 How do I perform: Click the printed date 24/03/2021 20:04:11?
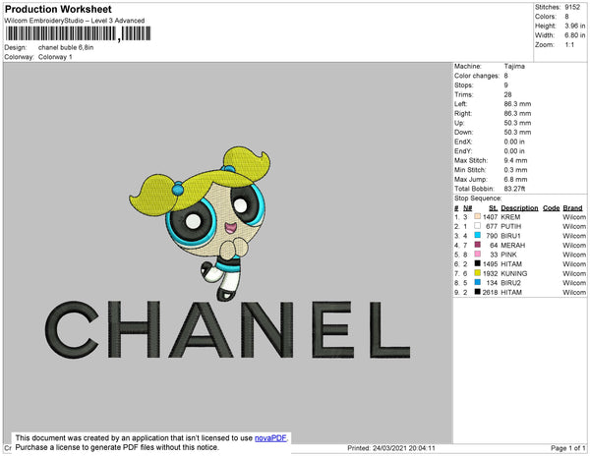(404, 448)
